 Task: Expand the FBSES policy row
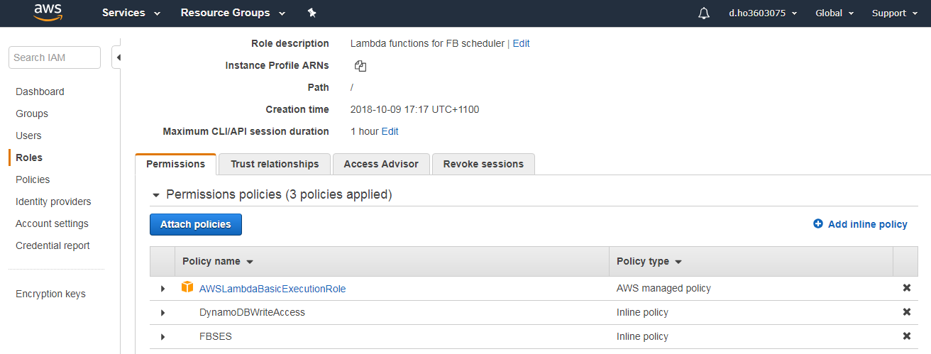click(x=162, y=337)
